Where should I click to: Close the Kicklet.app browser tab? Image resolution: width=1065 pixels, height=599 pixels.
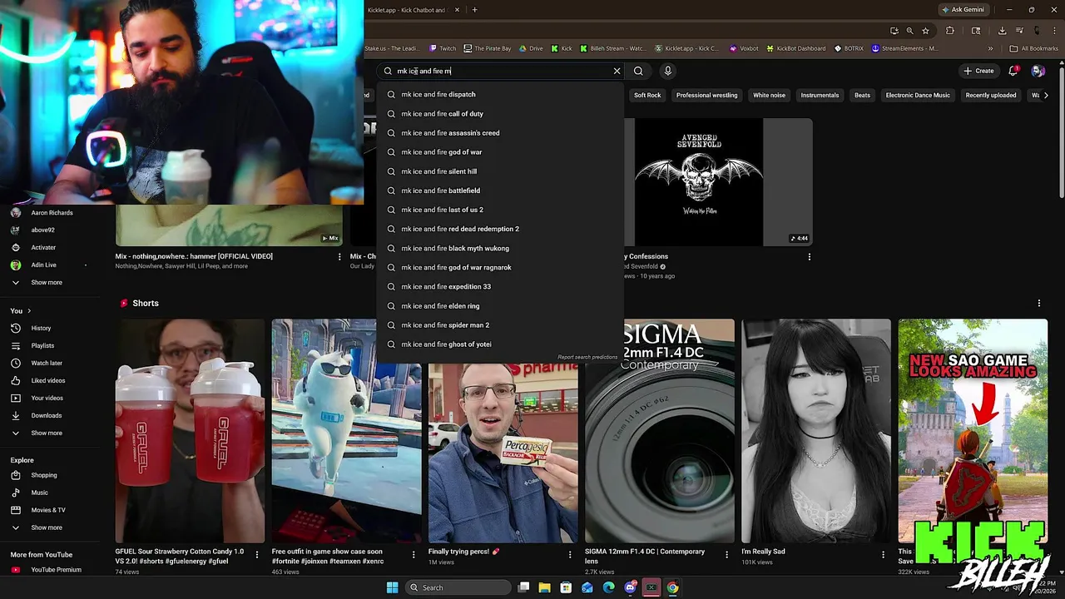click(x=457, y=10)
